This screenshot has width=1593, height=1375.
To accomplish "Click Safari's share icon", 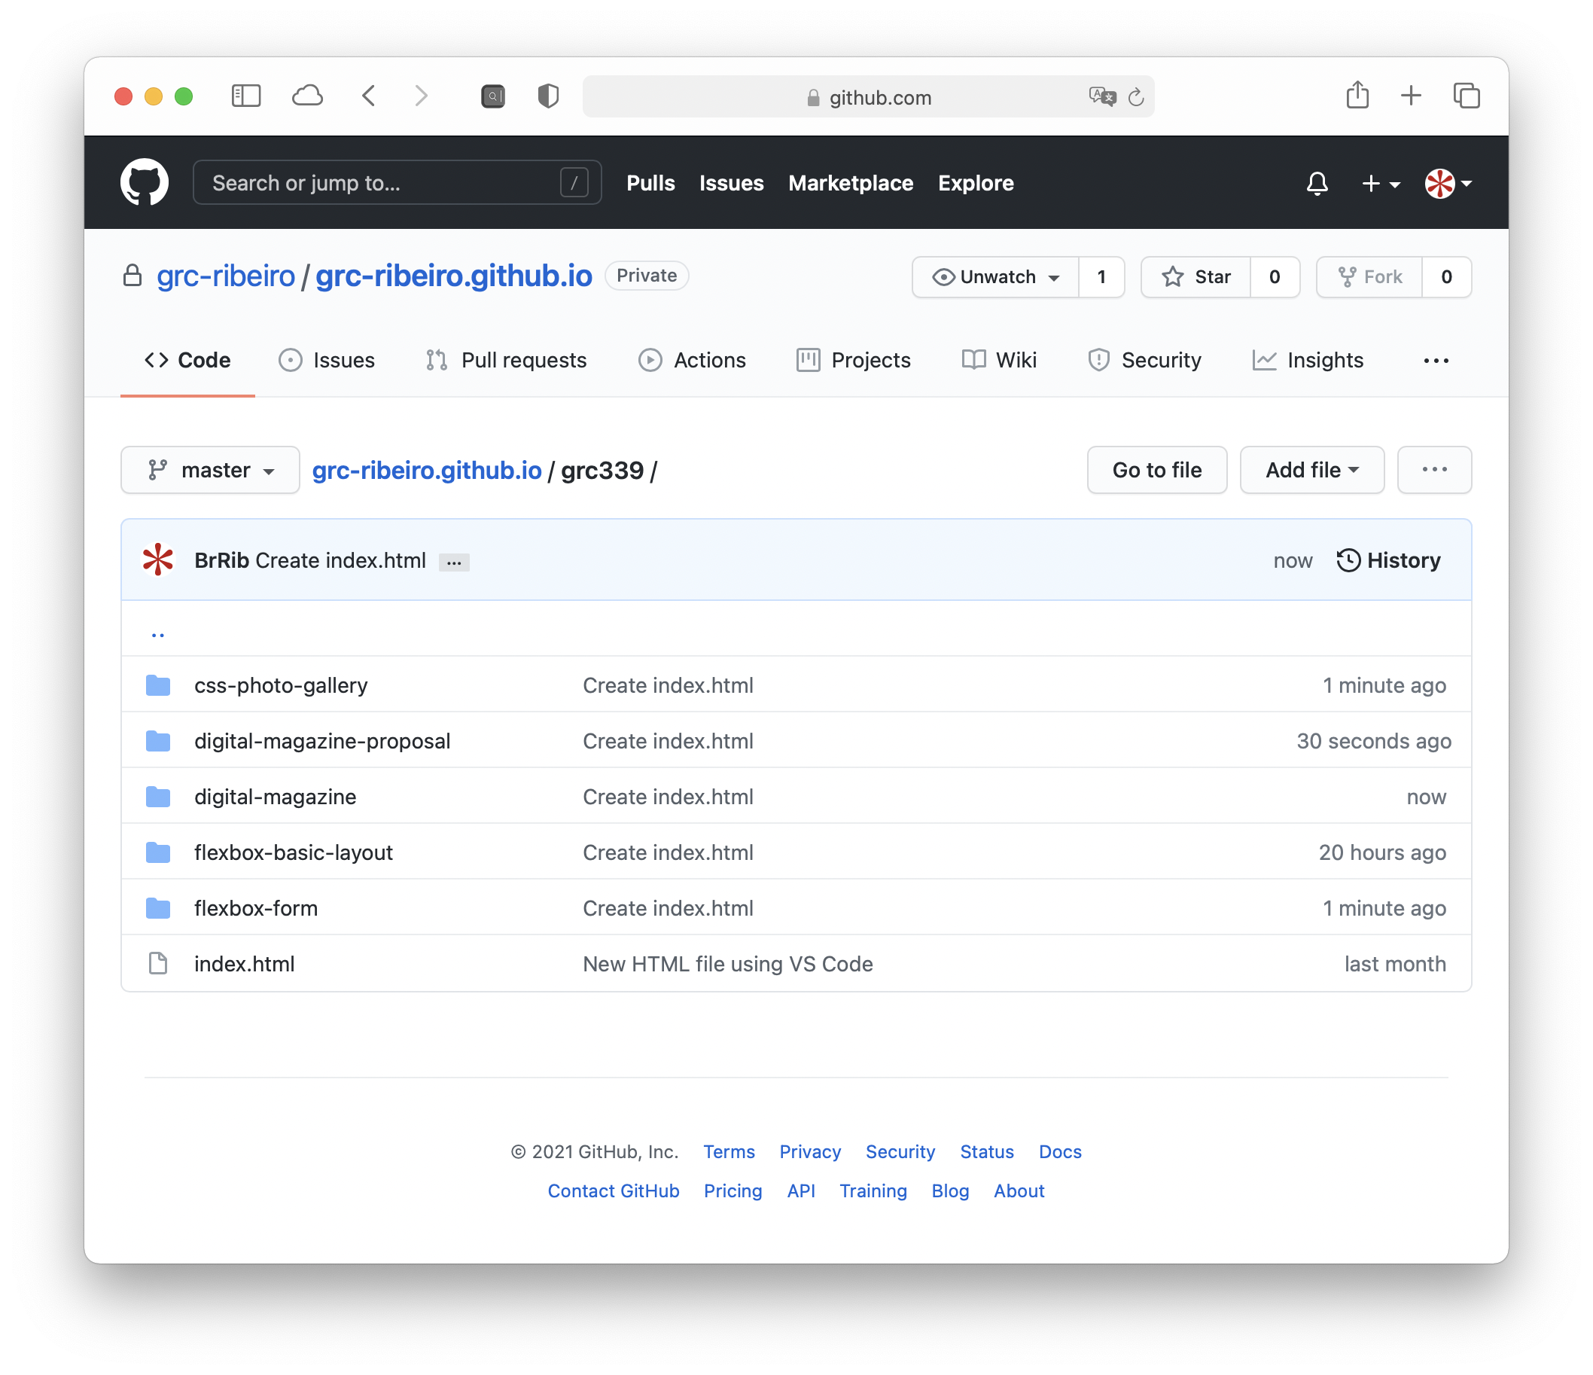I will pos(1357,95).
